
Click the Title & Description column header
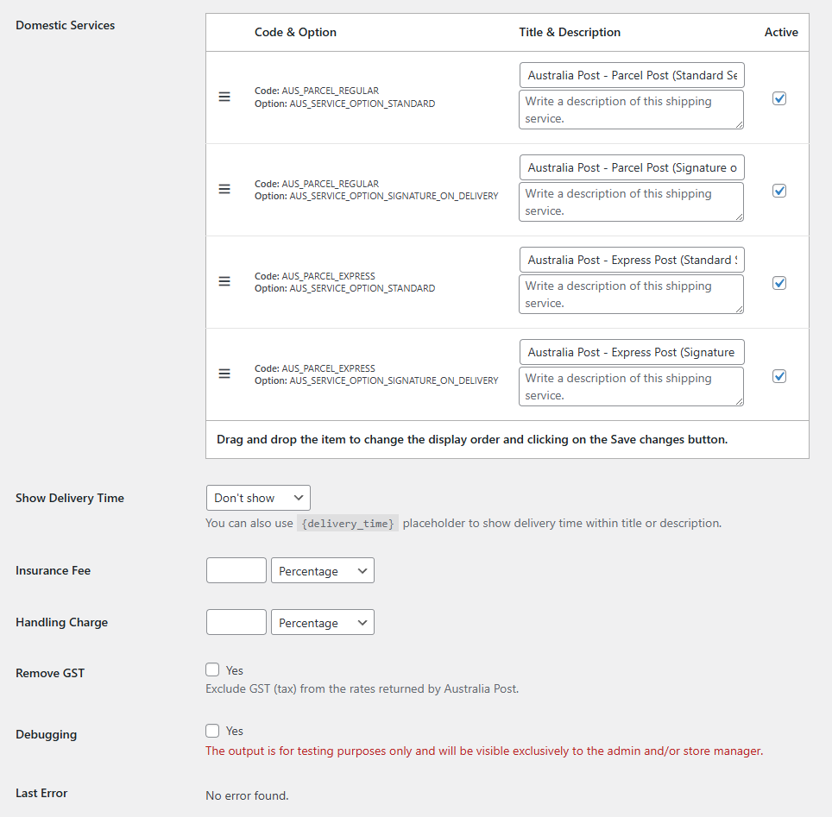[x=570, y=33]
